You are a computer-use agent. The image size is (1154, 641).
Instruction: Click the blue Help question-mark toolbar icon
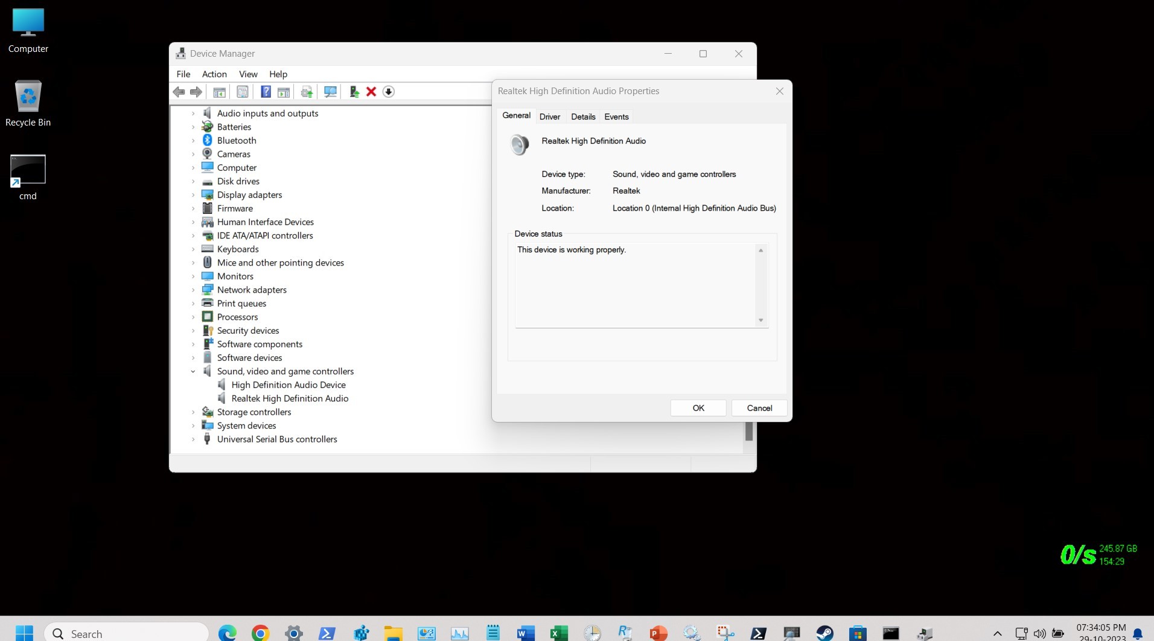266,92
